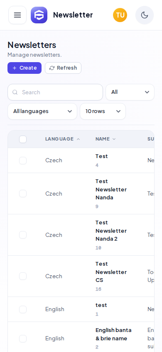The height and width of the screenshot is (352, 162).
Task: Open the All status filter dropdown
Action: [x=130, y=92]
